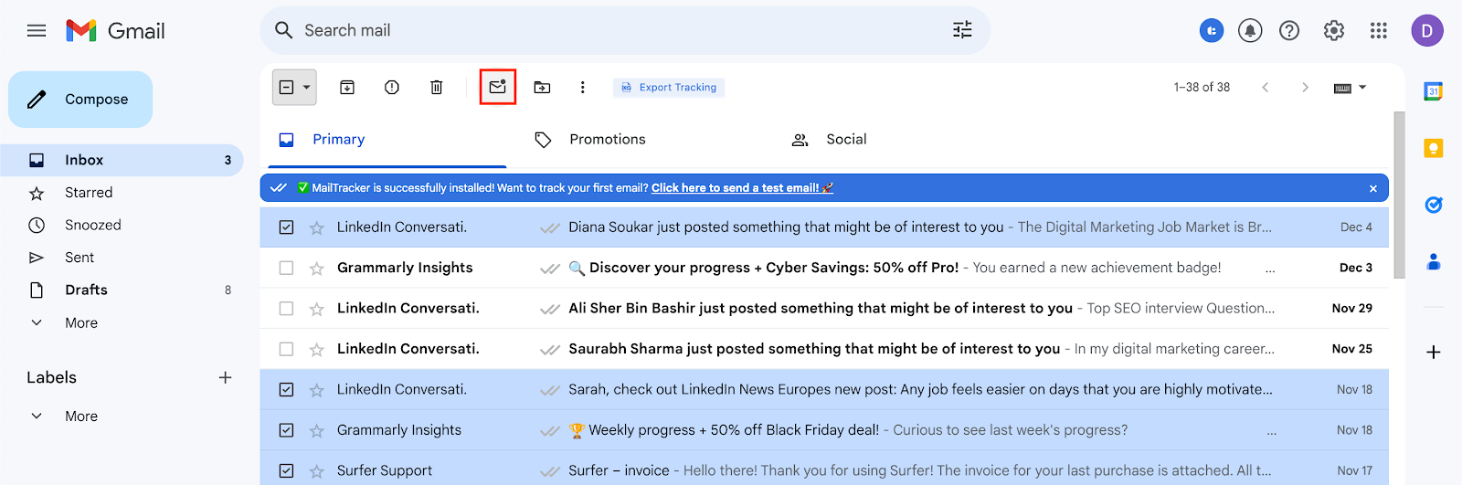Open the More three-dot toolbar menu
Screen dimensions: 1462x485
pos(582,88)
